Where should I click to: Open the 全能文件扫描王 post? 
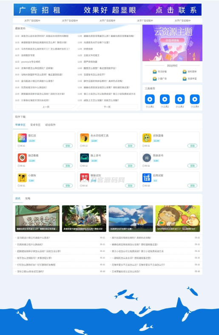pyautogui.click(x=91, y=55)
